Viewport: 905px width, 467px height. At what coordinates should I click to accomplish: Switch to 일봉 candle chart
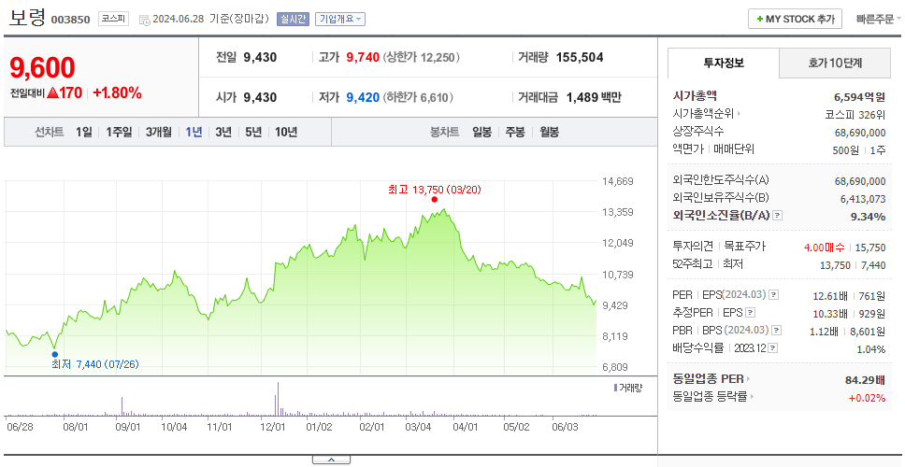(481, 132)
